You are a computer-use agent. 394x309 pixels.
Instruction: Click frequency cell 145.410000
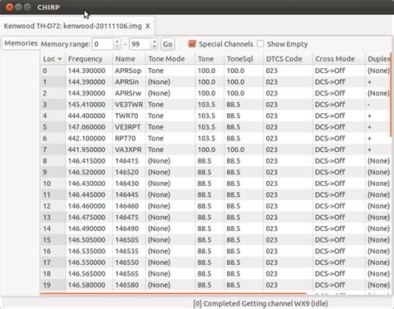point(89,105)
